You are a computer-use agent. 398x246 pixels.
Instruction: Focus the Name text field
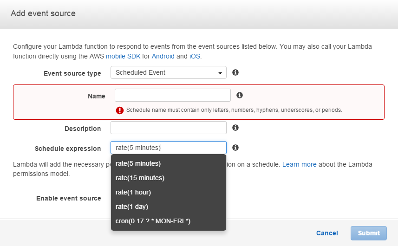(172, 95)
